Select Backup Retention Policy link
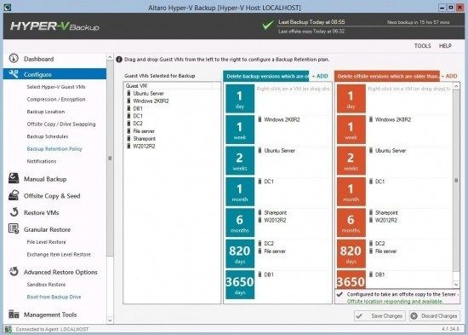The width and height of the screenshot is (468, 335). [54, 149]
